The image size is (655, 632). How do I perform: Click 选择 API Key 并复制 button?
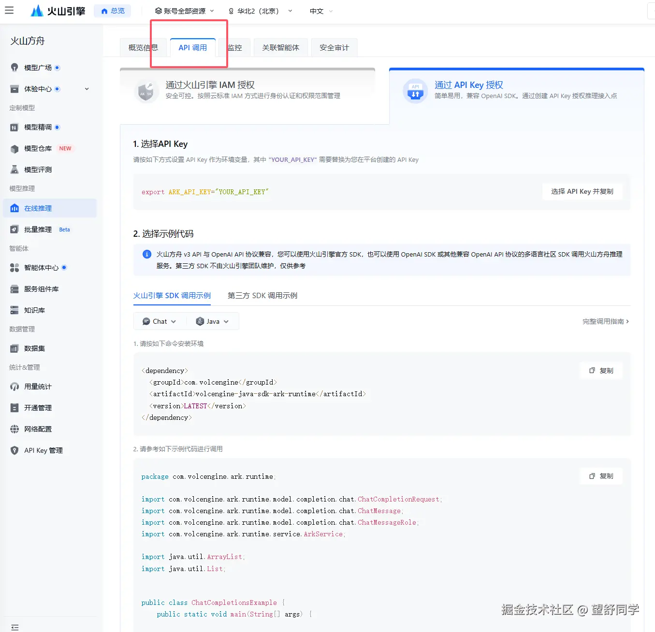pyautogui.click(x=582, y=191)
